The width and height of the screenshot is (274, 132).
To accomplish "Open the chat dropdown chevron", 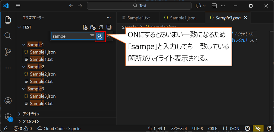I will point(204,6).
